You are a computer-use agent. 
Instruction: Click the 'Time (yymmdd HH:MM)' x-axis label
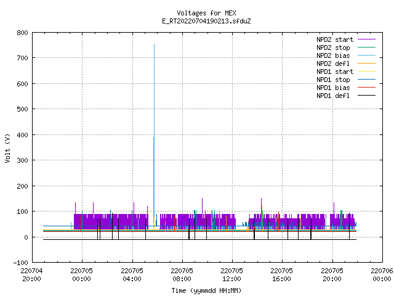click(206, 290)
